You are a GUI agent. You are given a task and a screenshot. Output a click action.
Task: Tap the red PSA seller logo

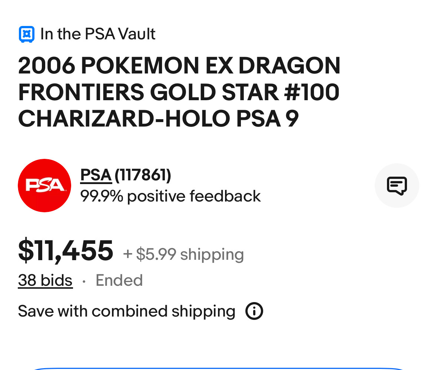coord(44,186)
